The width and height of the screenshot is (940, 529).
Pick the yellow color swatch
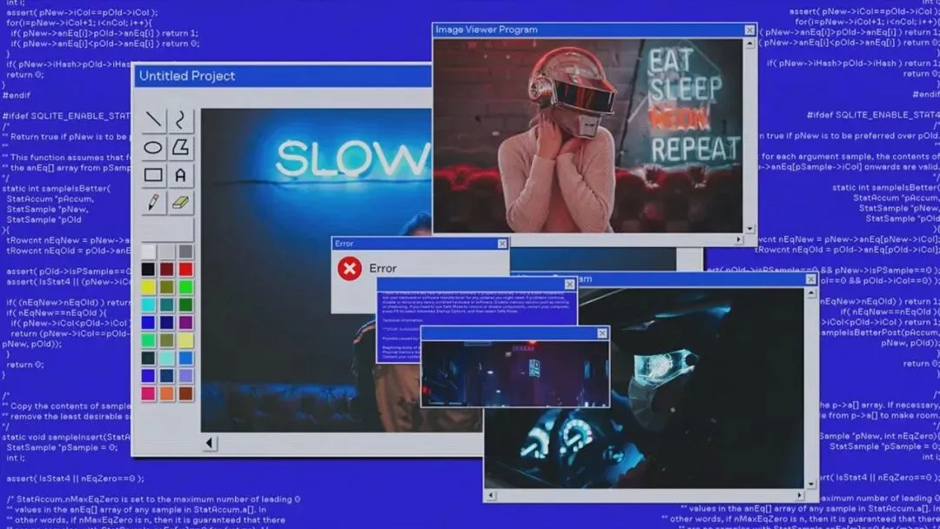click(x=147, y=285)
